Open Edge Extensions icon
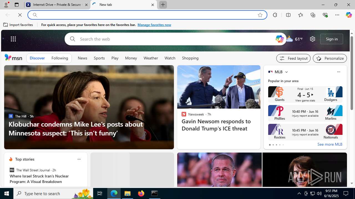Screen dimensions: 355x199 pos(275,15)
